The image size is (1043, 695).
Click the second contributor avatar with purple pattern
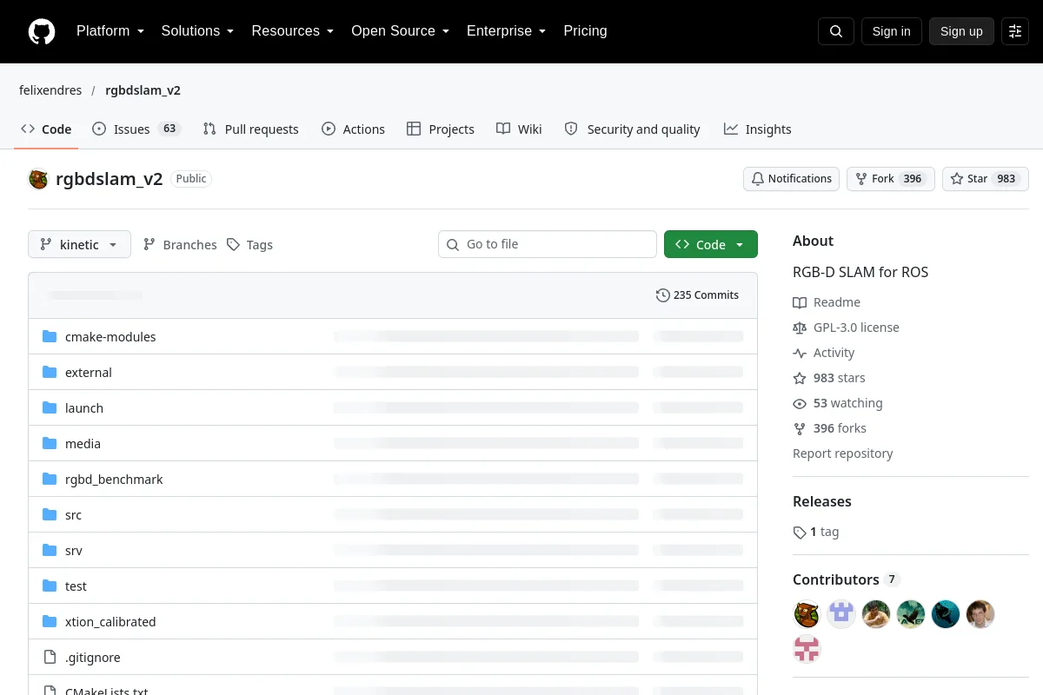pyautogui.click(x=841, y=614)
